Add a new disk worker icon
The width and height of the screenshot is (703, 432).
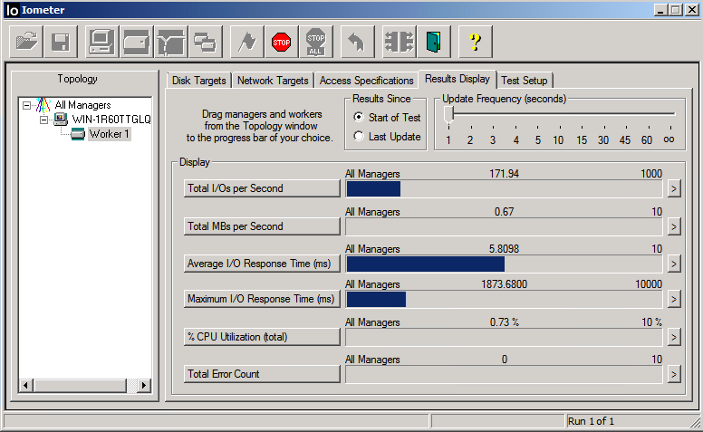136,43
